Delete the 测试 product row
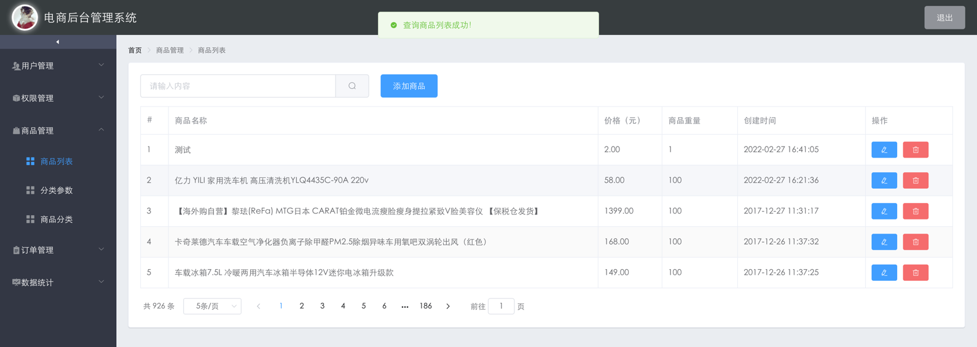The width and height of the screenshot is (977, 347). (x=915, y=150)
